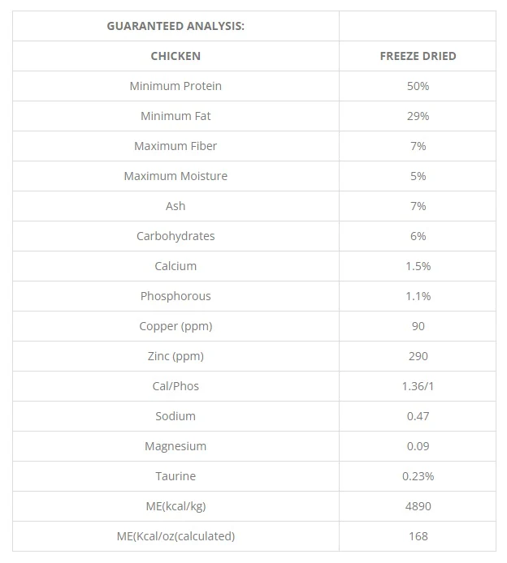Viewport: 507px width, 563px height.
Task: Click the Sodium row label
Action: (x=175, y=416)
